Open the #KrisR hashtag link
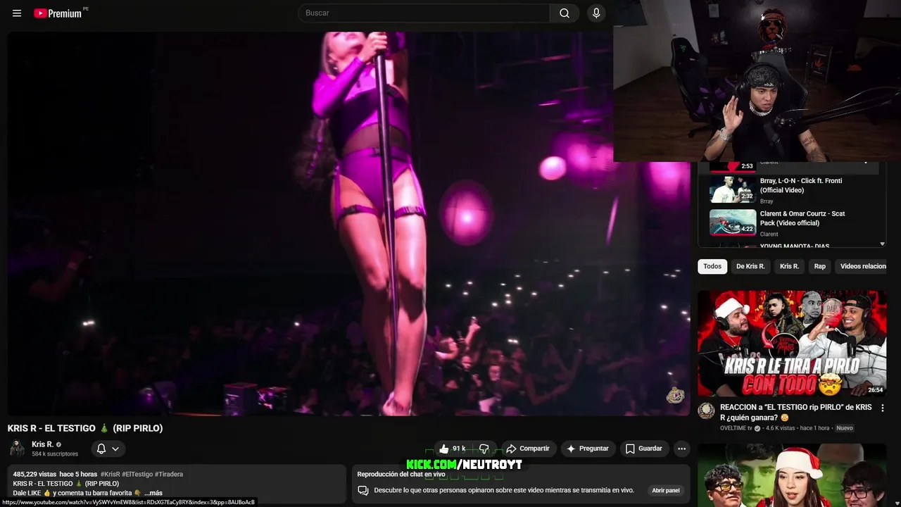The image size is (901, 507). tap(111, 475)
